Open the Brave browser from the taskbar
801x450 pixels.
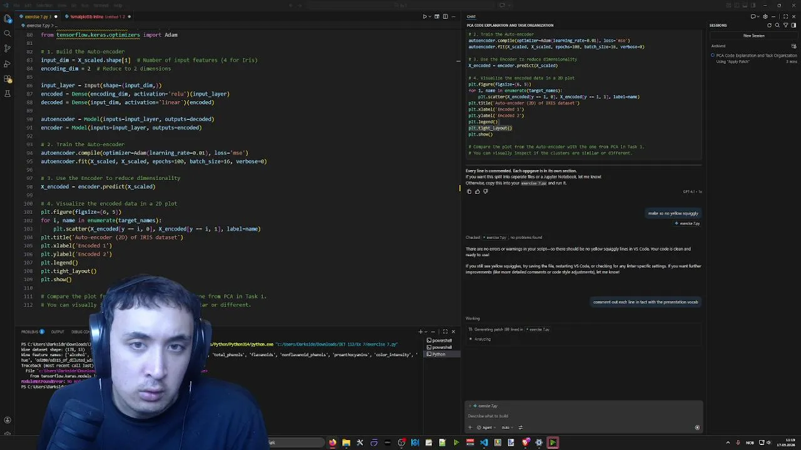point(525,442)
